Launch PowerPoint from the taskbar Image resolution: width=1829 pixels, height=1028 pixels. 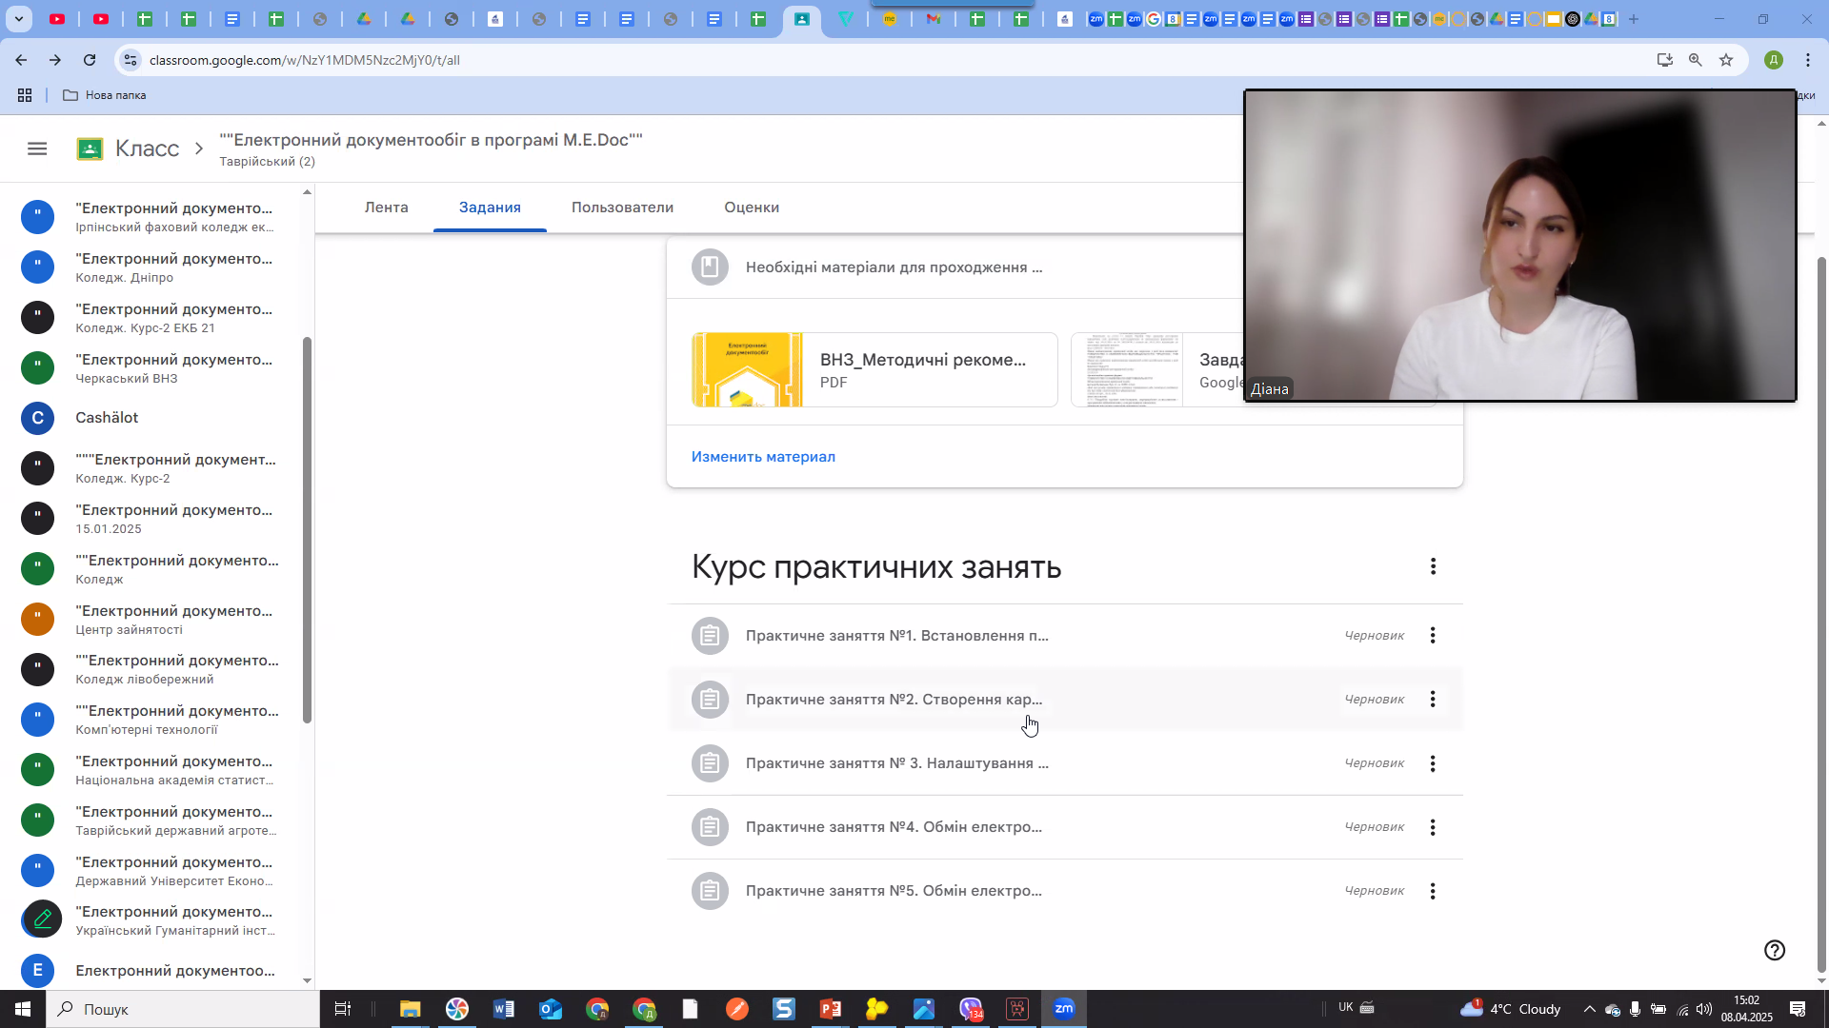pos(829,1009)
